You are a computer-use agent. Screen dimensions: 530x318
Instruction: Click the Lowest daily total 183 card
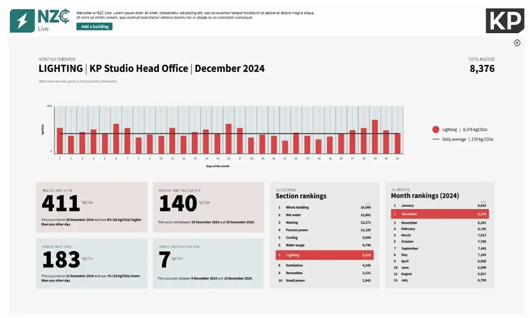click(91, 263)
